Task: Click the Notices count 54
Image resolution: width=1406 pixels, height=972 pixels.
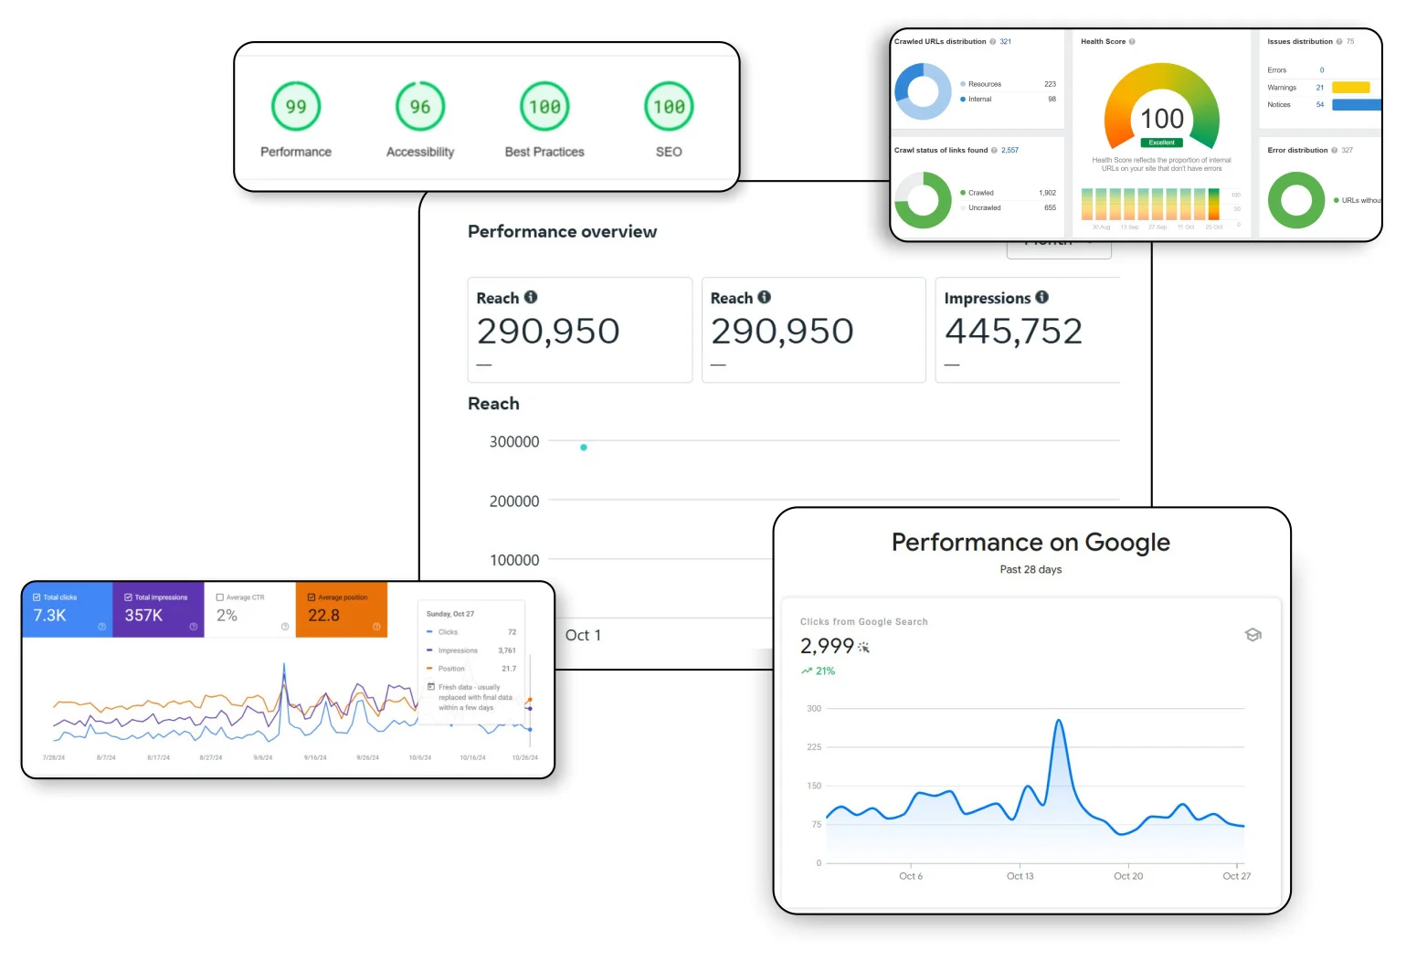Action: 1320,105
